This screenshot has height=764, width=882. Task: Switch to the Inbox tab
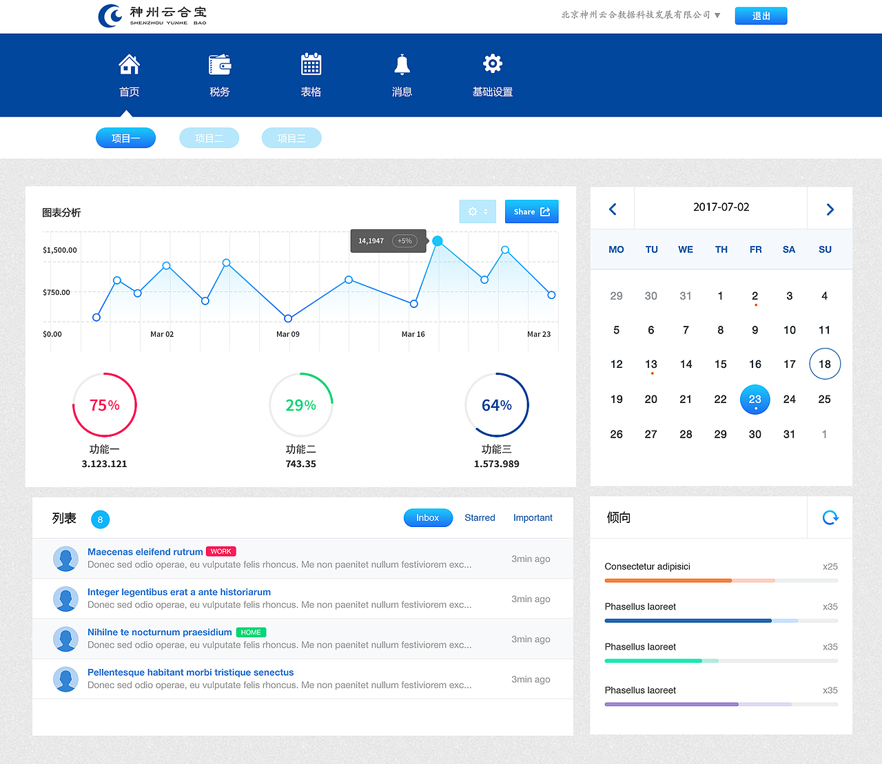click(x=428, y=517)
